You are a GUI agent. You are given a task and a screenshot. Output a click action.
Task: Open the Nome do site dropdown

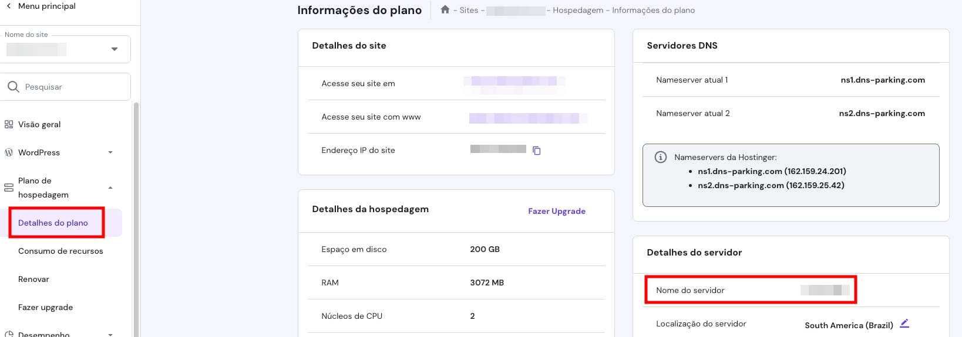65,49
